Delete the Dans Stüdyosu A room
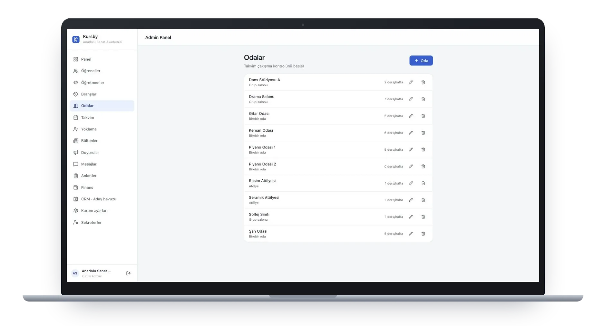Screen dimensions: 606x326 423,82
